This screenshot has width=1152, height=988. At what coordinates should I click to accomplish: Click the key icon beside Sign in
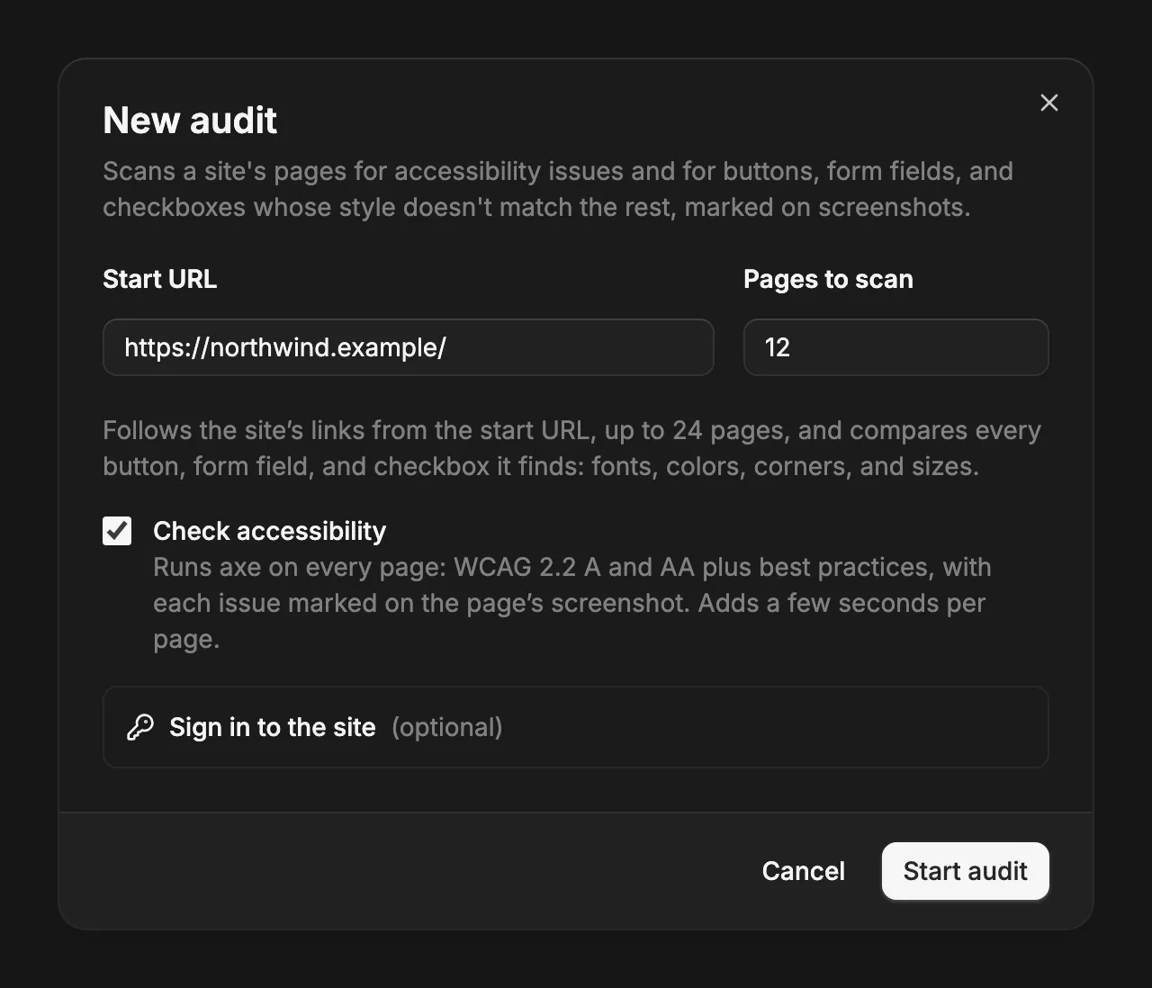pyautogui.click(x=140, y=727)
